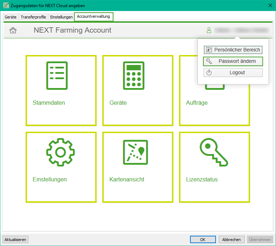Viewport: 276px width, 246px height.
Task: Click the app icon in title bar
Action: coord(6,6)
